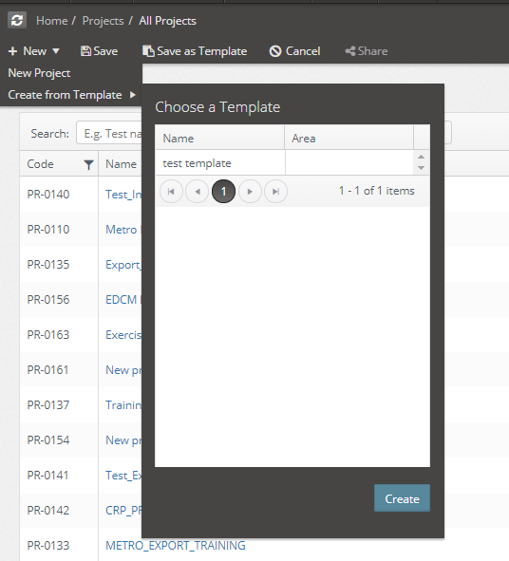Click the Code column filter icon
Screen dimensions: 509x561
[88, 164]
